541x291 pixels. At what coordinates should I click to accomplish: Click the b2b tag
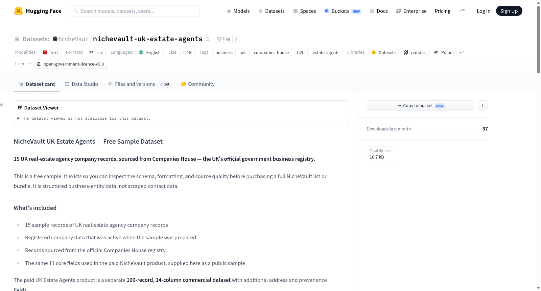301,52
